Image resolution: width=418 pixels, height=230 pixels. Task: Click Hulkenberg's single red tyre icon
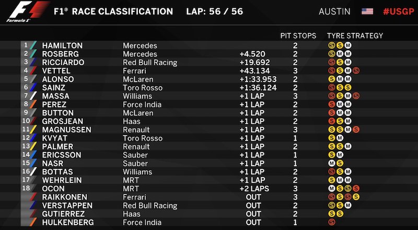(331, 222)
